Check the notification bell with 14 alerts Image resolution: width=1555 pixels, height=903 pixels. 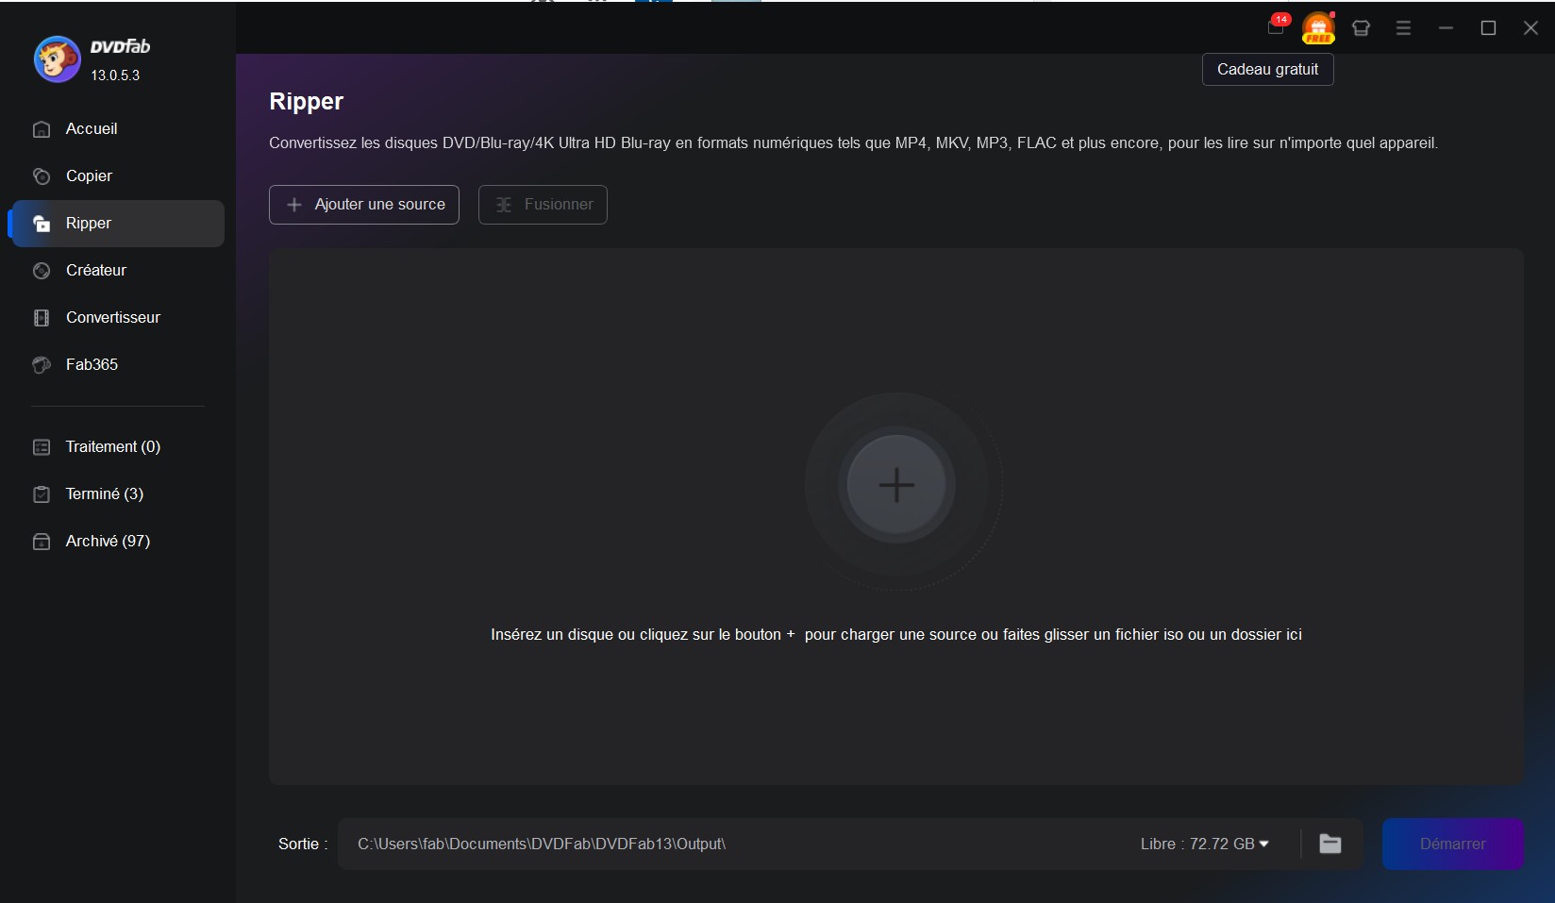pos(1276,28)
